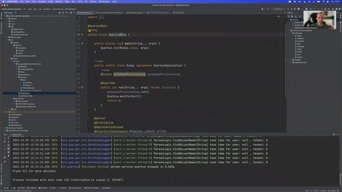Expand the External Libraries node in Project tree
This screenshot has height=192, width=342.
(5, 128)
